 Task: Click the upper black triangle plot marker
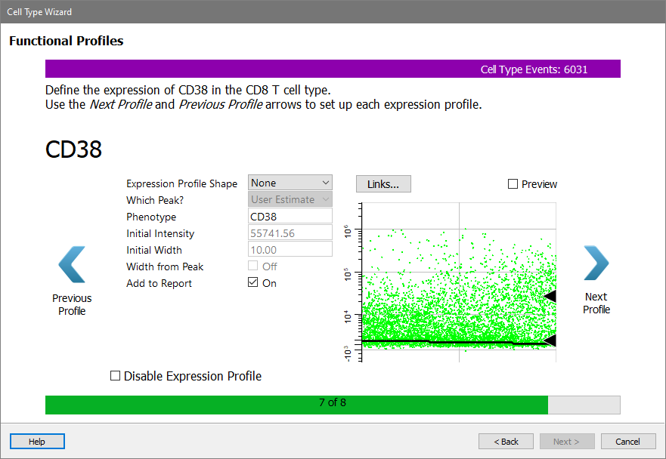tap(550, 297)
